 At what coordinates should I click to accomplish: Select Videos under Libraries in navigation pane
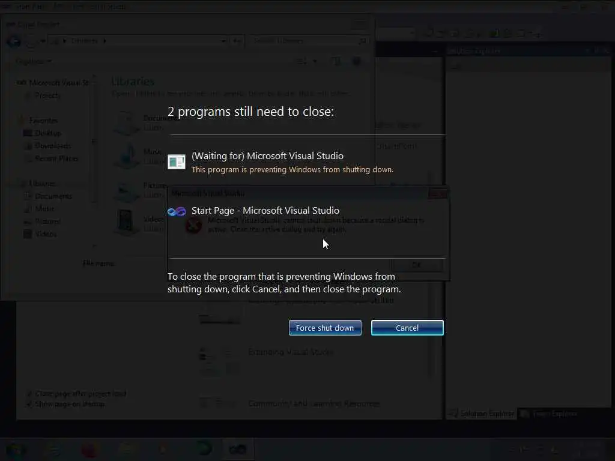[x=46, y=234]
